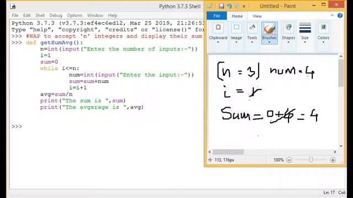Click the handwritten 'n = 3' on canvas
353x198 pixels.
239,71
